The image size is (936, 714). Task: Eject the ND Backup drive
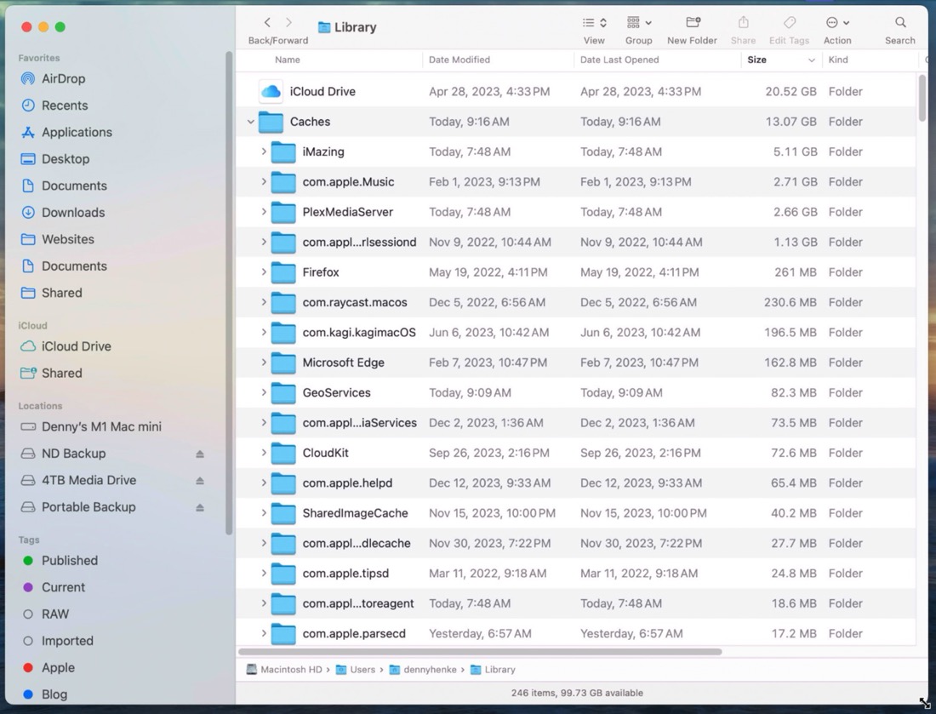[x=199, y=454]
